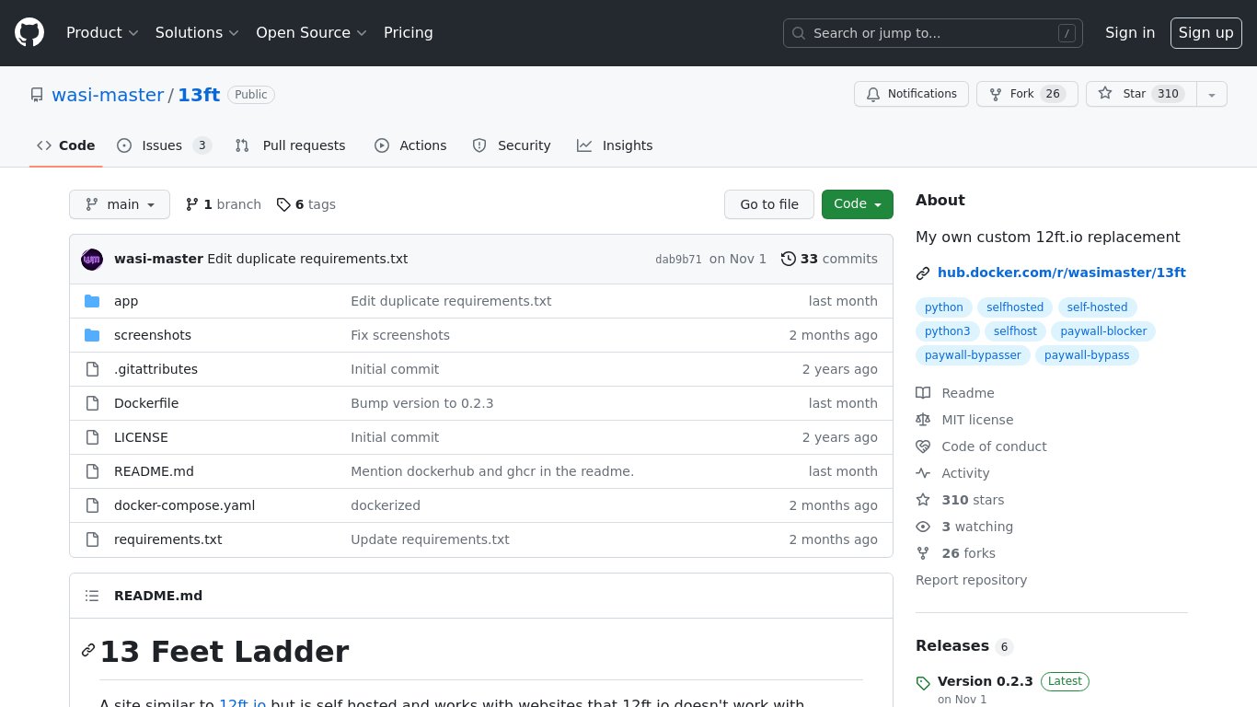
Task: Select the Star icon in the Star button
Action: (x=1106, y=94)
